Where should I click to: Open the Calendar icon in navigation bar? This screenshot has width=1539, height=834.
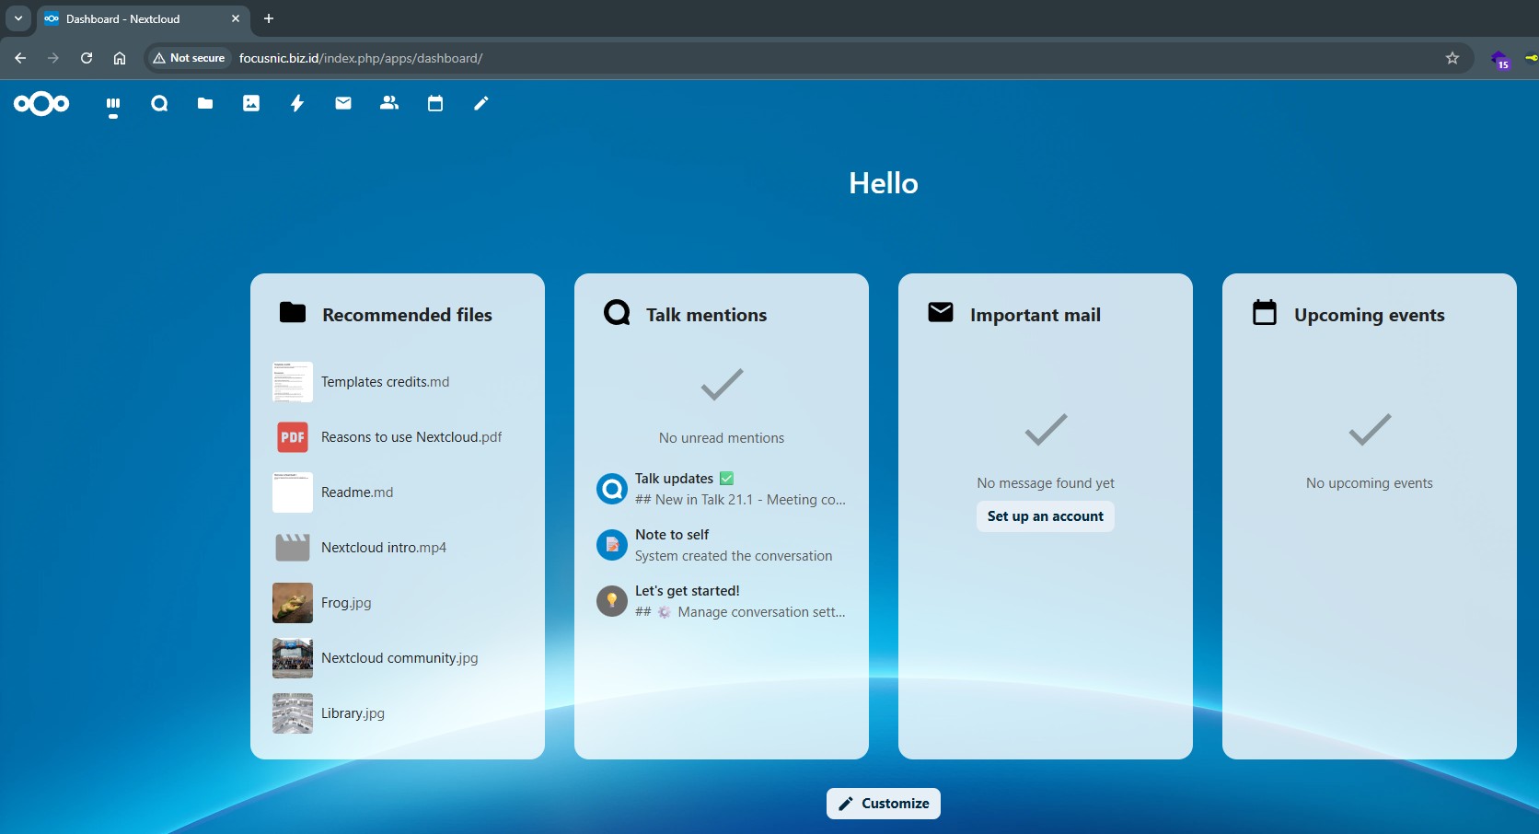tap(435, 104)
